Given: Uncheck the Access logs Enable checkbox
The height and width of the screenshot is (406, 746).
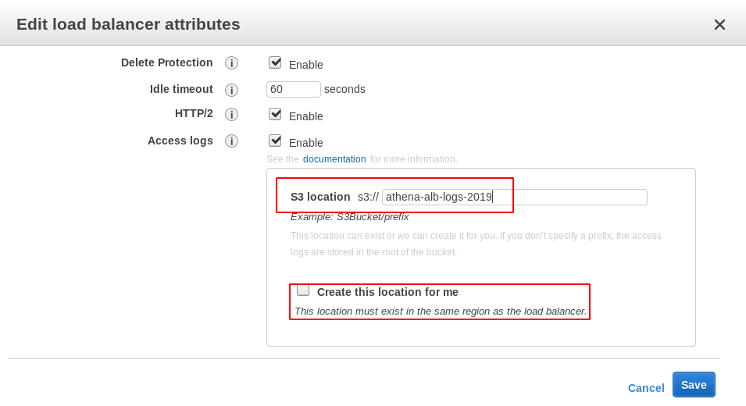Looking at the screenshot, I should coord(275,141).
